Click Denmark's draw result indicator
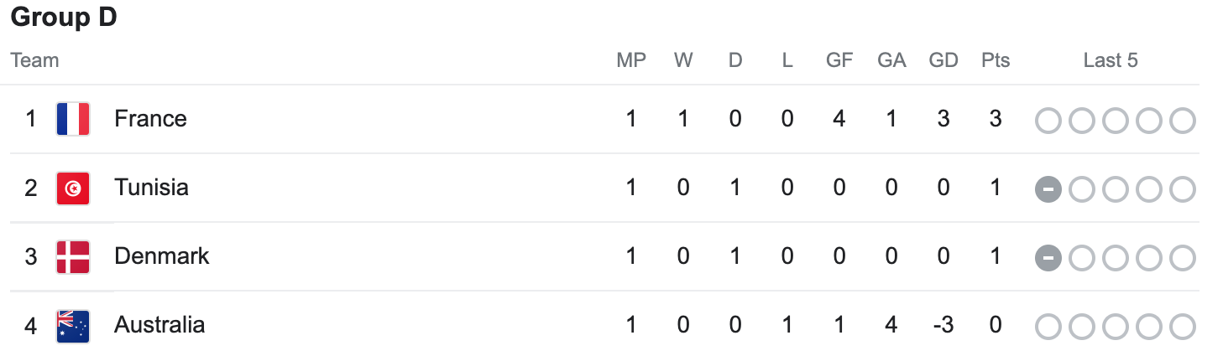The image size is (1223, 356). coord(1048,258)
